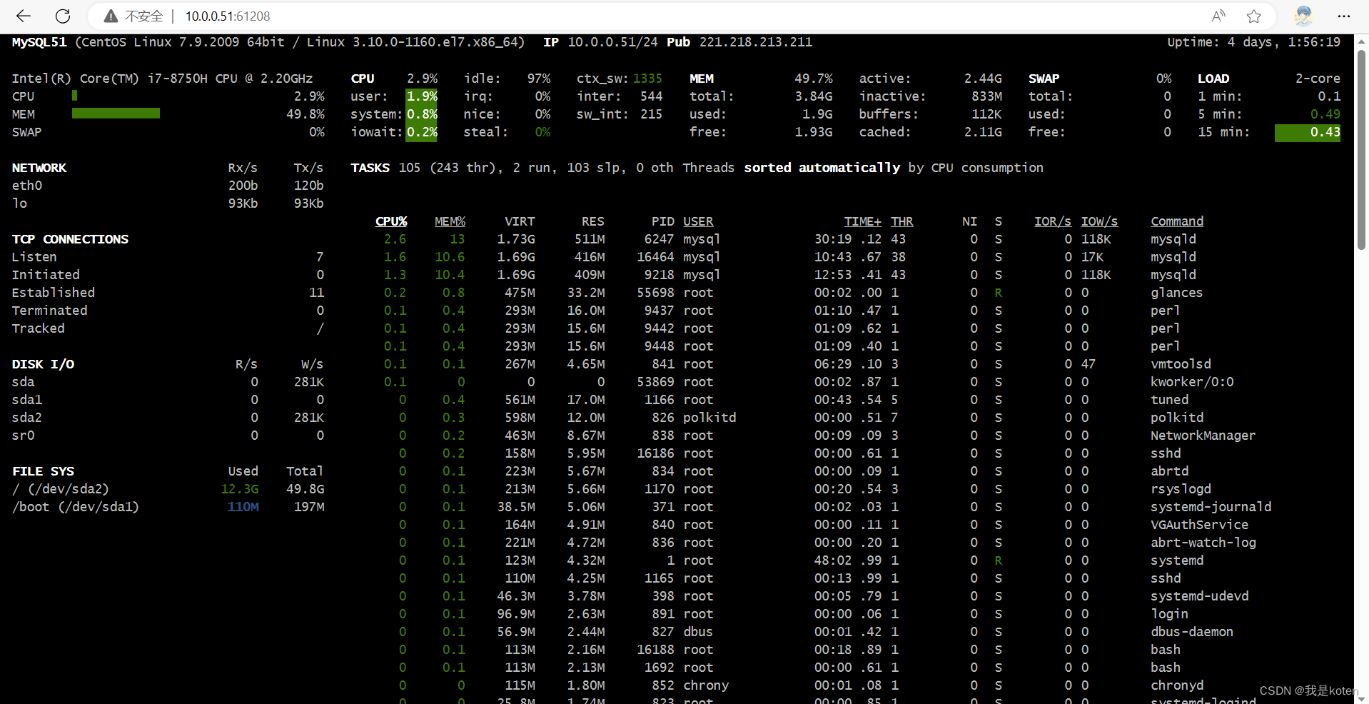Click the polkitd process command
The height and width of the screenshot is (704, 1369).
(1177, 418)
